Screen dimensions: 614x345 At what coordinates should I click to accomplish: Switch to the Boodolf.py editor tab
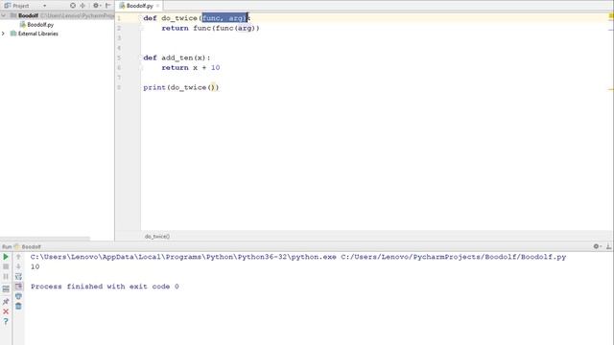coord(139,6)
